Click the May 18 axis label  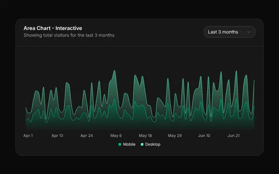145,136
